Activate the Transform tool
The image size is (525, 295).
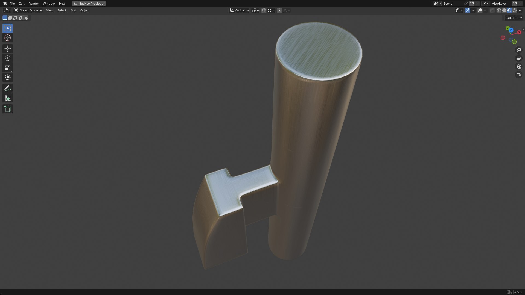(x=8, y=77)
